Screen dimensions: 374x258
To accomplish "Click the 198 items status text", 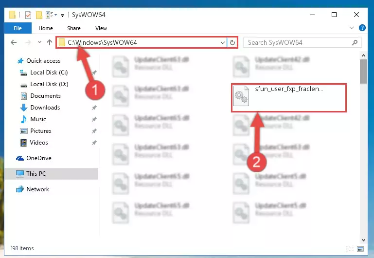I will (x=22, y=248).
